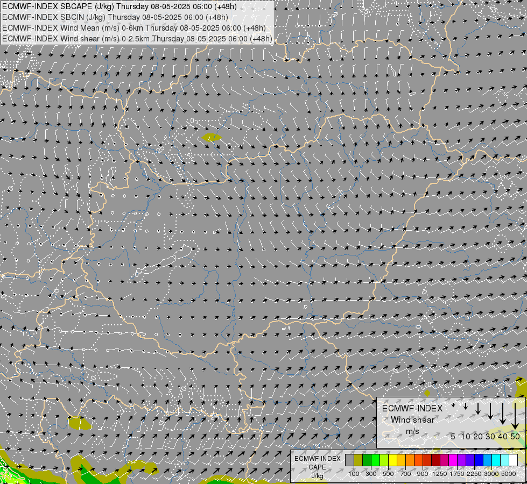This screenshot has width=527, height=484.
Task: Select the bright magenta CAPE legend swatch
Action: point(453,460)
